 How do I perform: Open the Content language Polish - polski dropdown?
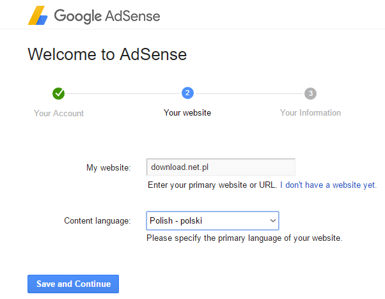point(212,221)
